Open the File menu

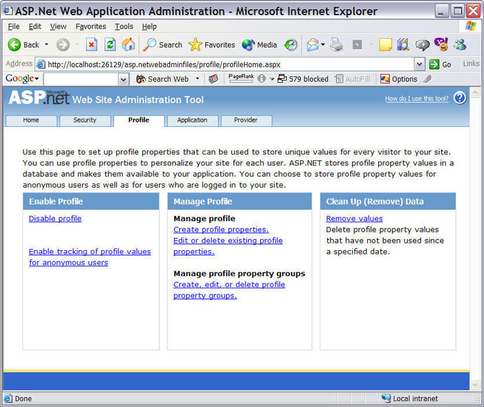coord(13,27)
